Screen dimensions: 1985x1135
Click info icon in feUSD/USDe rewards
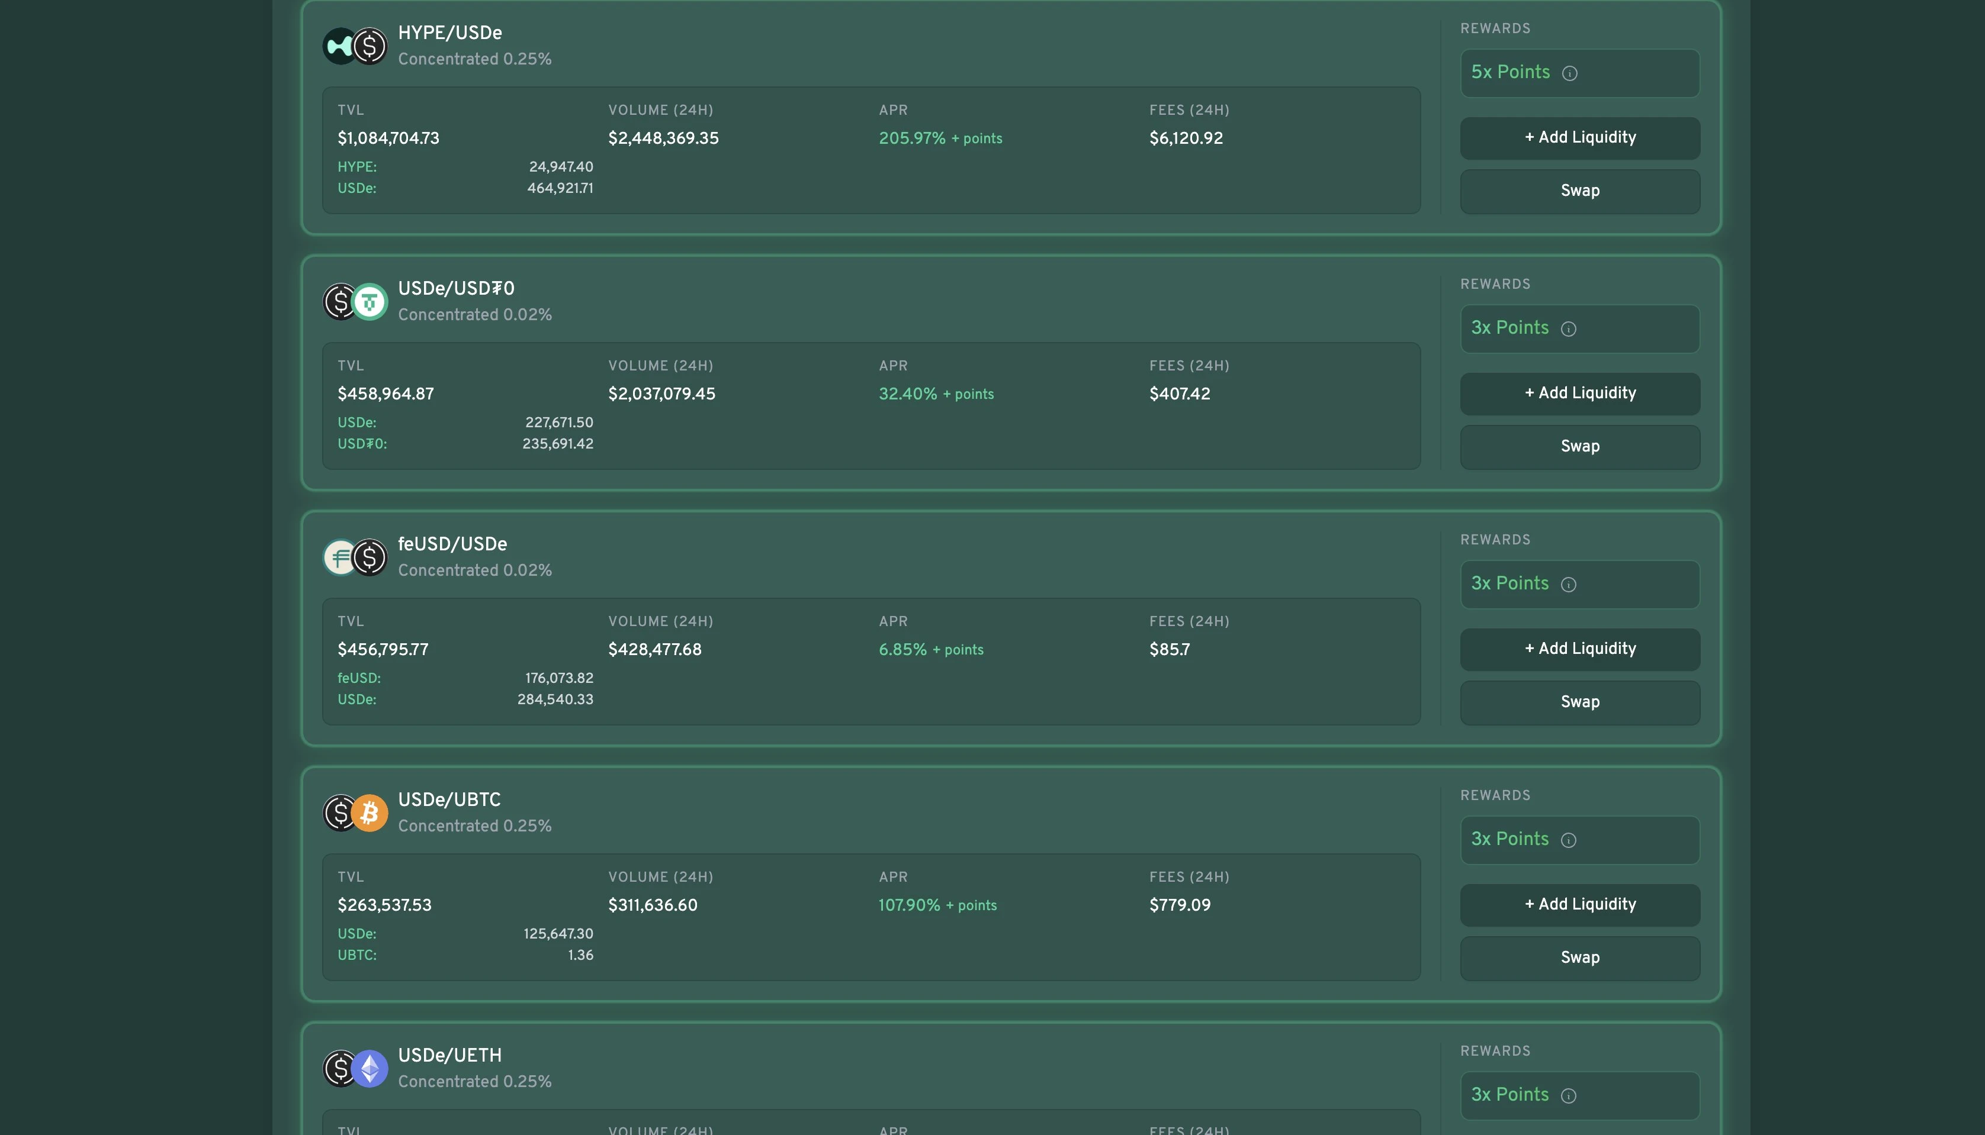tap(1569, 585)
